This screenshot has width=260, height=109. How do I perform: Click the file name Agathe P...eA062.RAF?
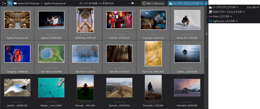51,38
